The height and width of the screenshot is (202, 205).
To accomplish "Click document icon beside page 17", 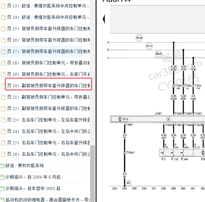I will pos(3,52).
